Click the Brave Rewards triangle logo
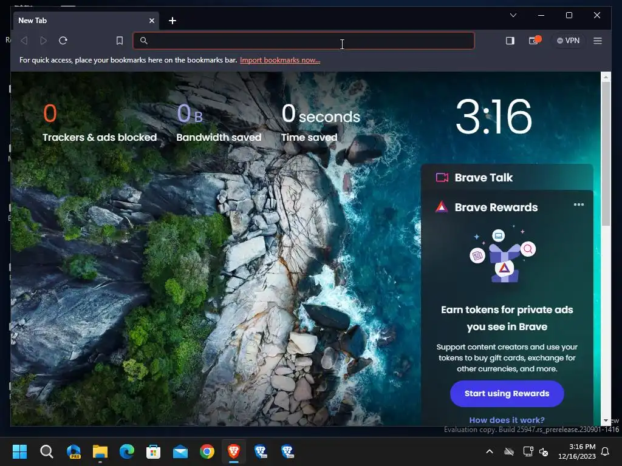The height and width of the screenshot is (466, 622). [x=442, y=207]
